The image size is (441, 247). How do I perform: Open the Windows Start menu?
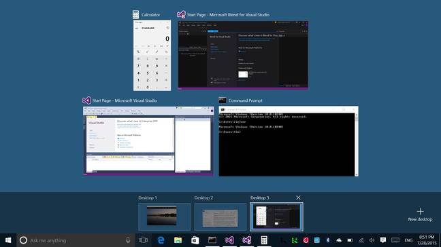click(x=8, y=240)
